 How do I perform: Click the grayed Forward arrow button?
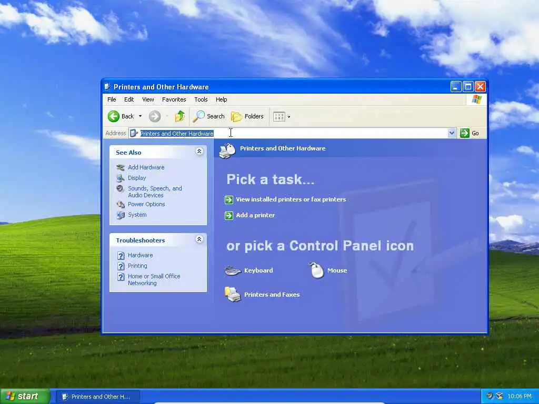click(155, 116)
